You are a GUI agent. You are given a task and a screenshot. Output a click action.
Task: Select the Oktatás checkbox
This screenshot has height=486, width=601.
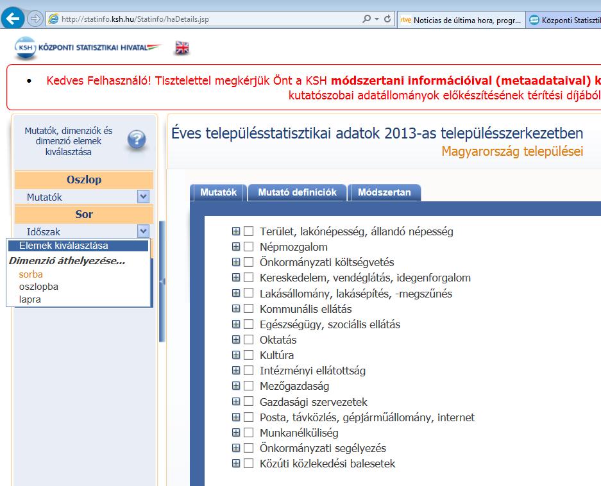pos(249,340)
